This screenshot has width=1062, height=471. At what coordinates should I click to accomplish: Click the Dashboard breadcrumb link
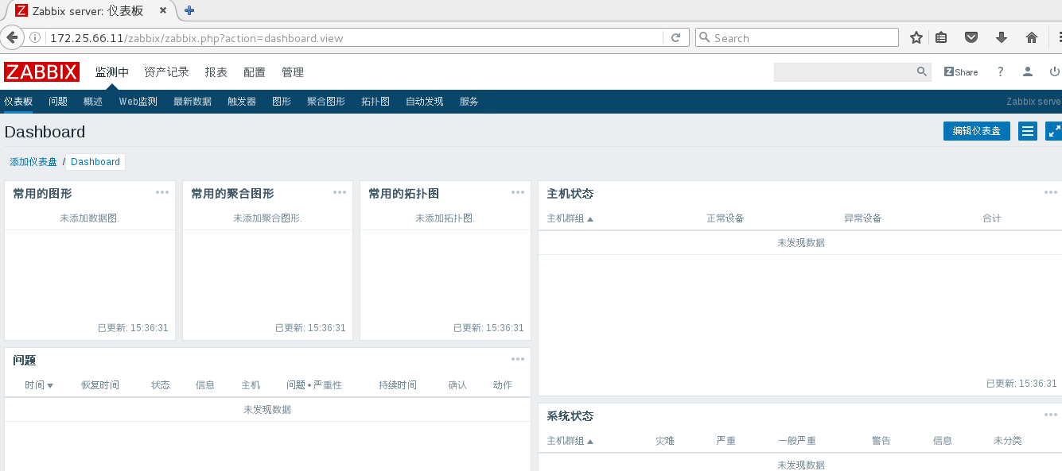(x=95, y=162)
